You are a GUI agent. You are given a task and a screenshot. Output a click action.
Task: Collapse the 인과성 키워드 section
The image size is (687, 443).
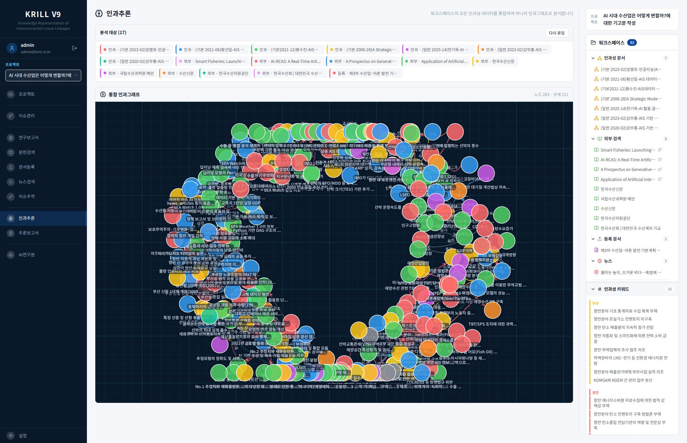[593, 289]
